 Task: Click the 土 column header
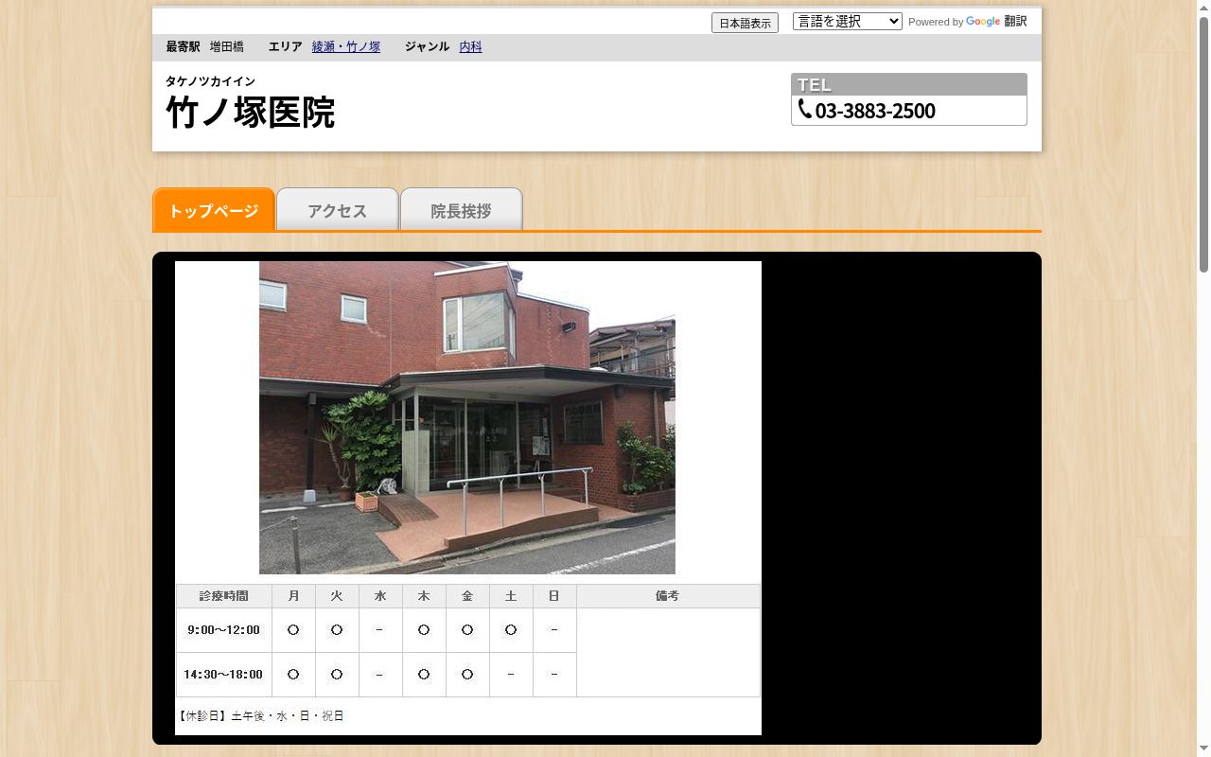pyautogui.click(x=511, y=596)
